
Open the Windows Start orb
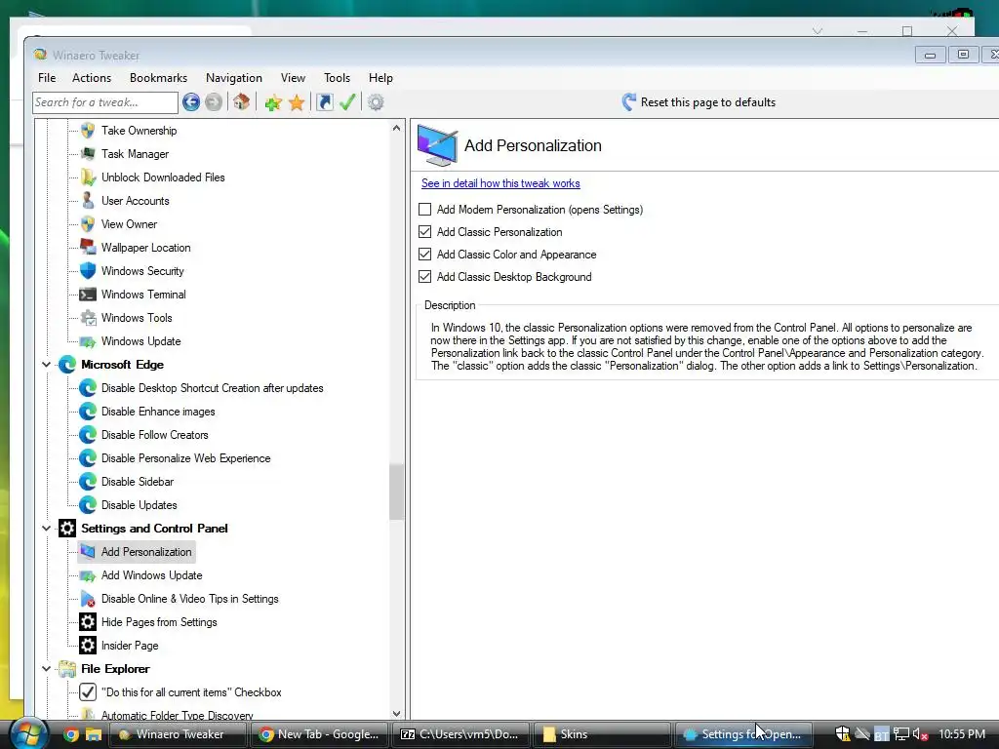[x=28, y=734]
